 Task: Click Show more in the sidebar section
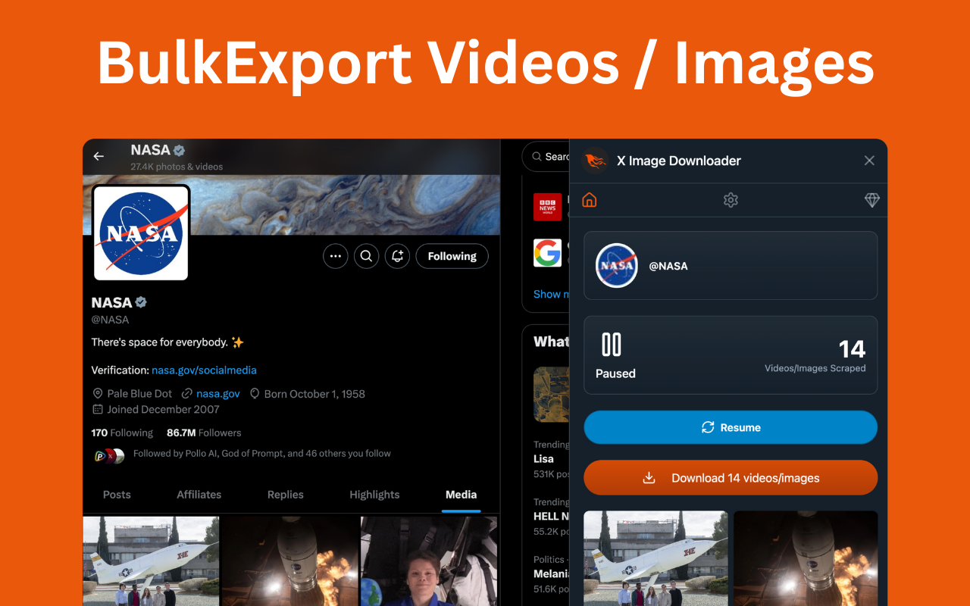[549, 294]
